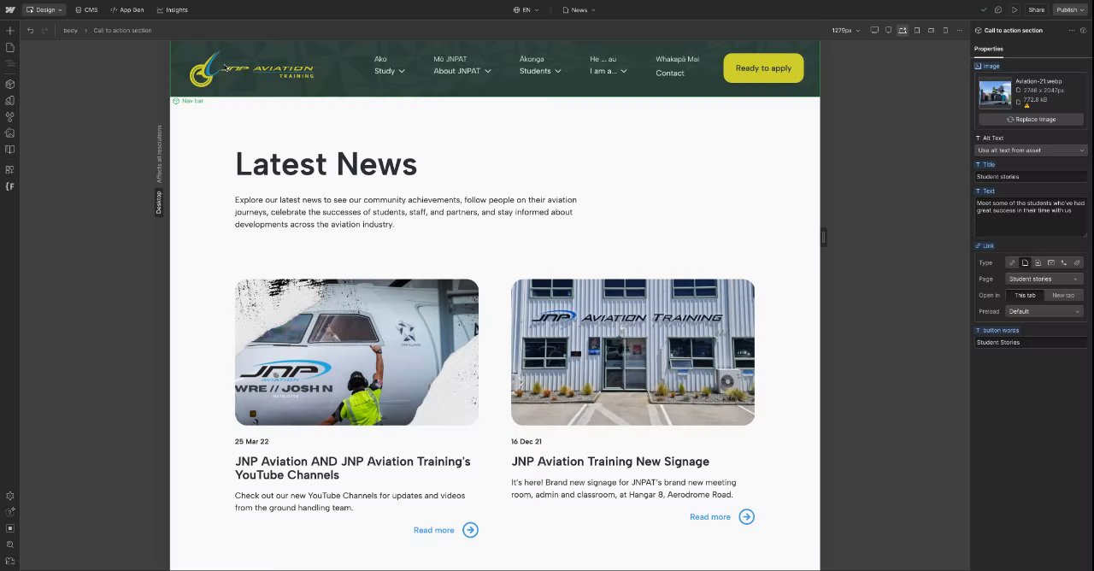Select the mobile landscape breakpoint icon
The image size is (1094, 571).
click(x=931, y=31)
